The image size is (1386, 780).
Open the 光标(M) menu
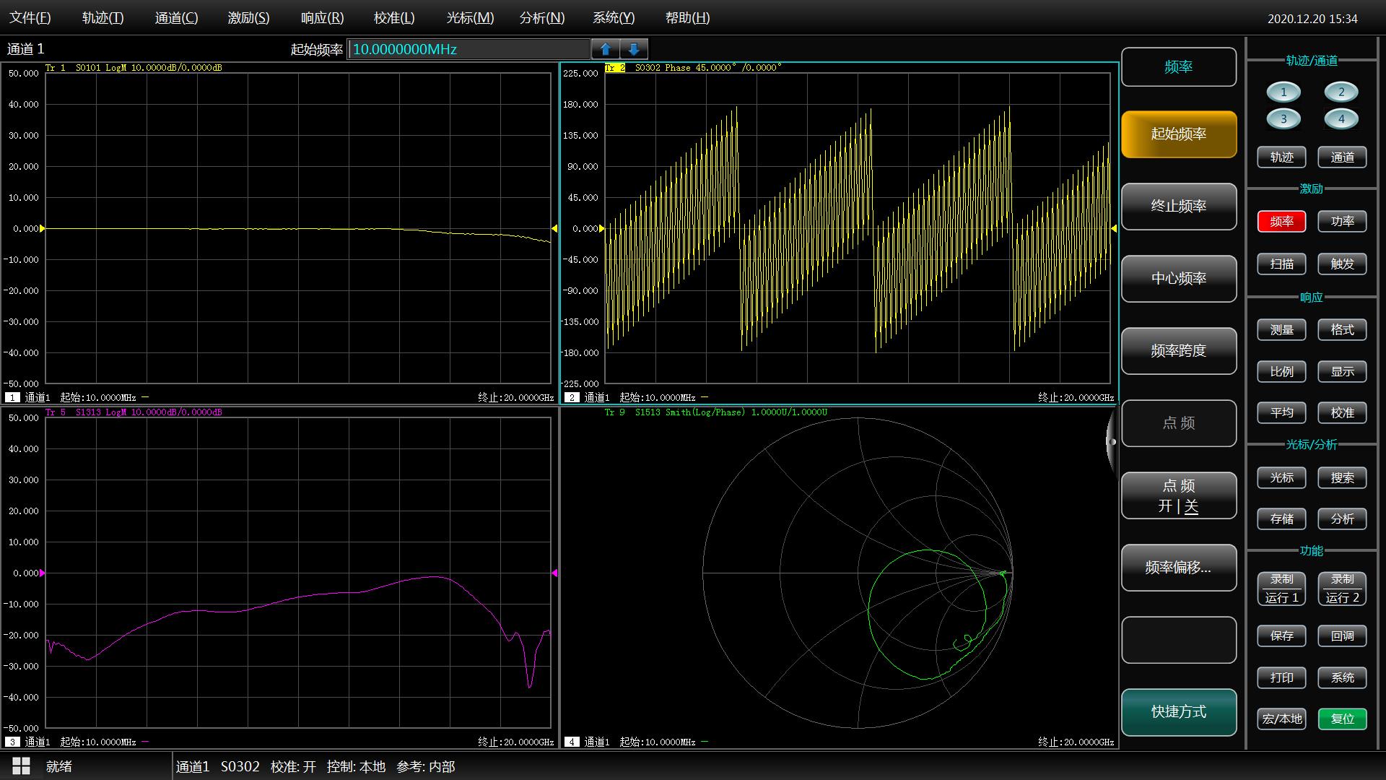tap(470, 18)
